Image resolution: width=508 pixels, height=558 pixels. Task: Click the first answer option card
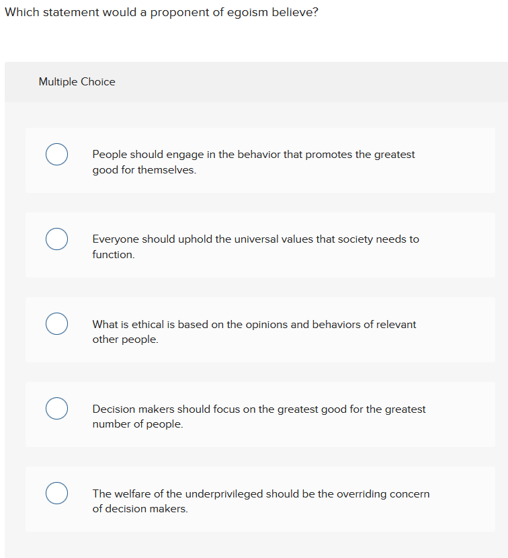pyautogui.click(x=260, y=160)
